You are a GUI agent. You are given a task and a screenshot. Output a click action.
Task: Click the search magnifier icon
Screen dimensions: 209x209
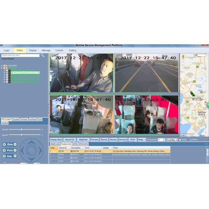pos(42,55)
